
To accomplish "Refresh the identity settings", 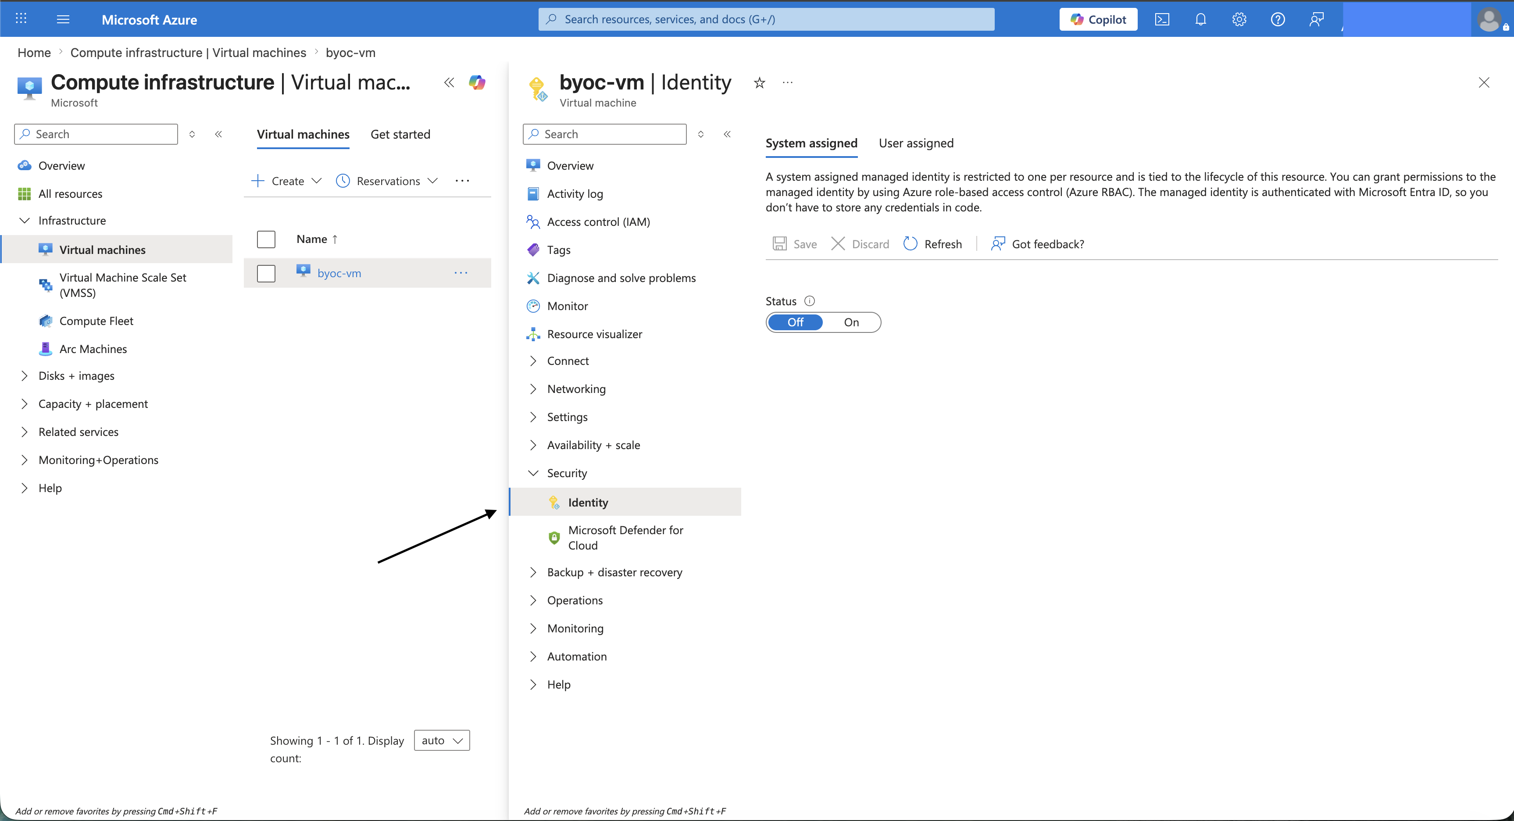I will [933, 244].
